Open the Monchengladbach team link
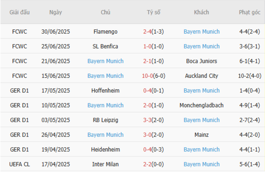Viewport: 265px width, 175px height. pyautogui.click(x=201, y=105)
